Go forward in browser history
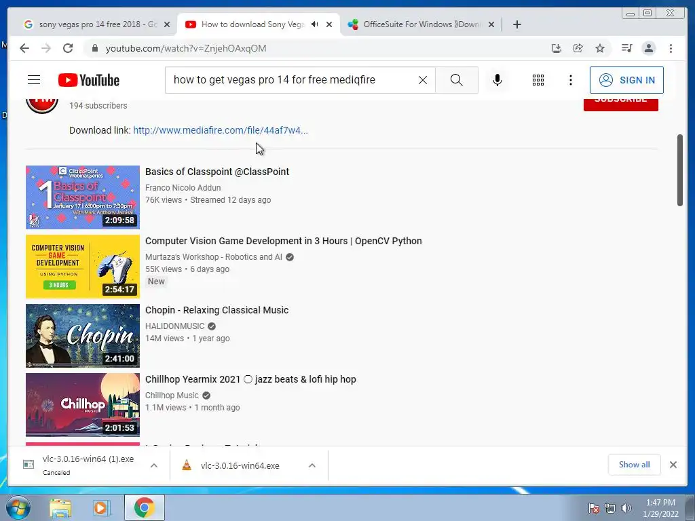The image size is (695, 521). pyautogui.click(x=46, y=48)
